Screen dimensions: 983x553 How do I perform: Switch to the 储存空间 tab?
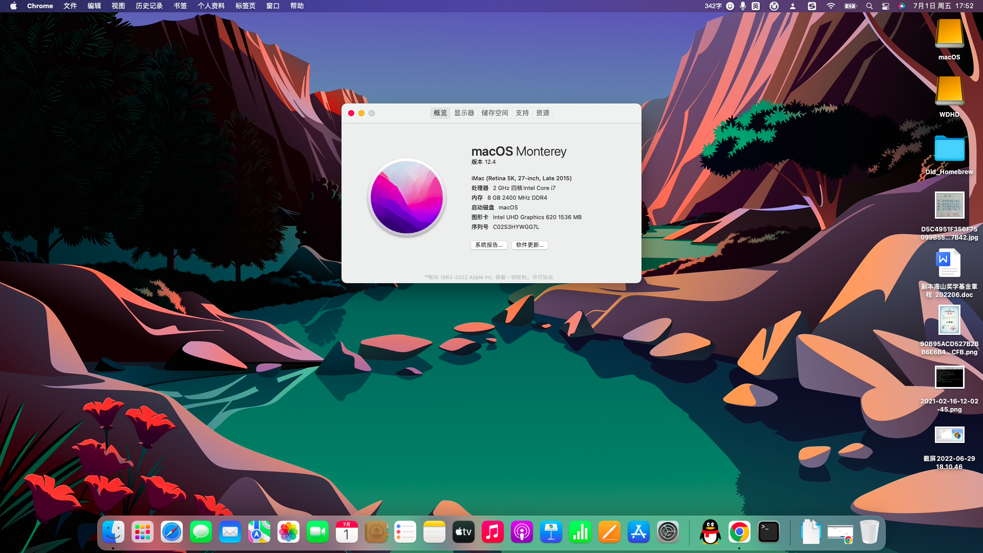[x=495, y=113]
